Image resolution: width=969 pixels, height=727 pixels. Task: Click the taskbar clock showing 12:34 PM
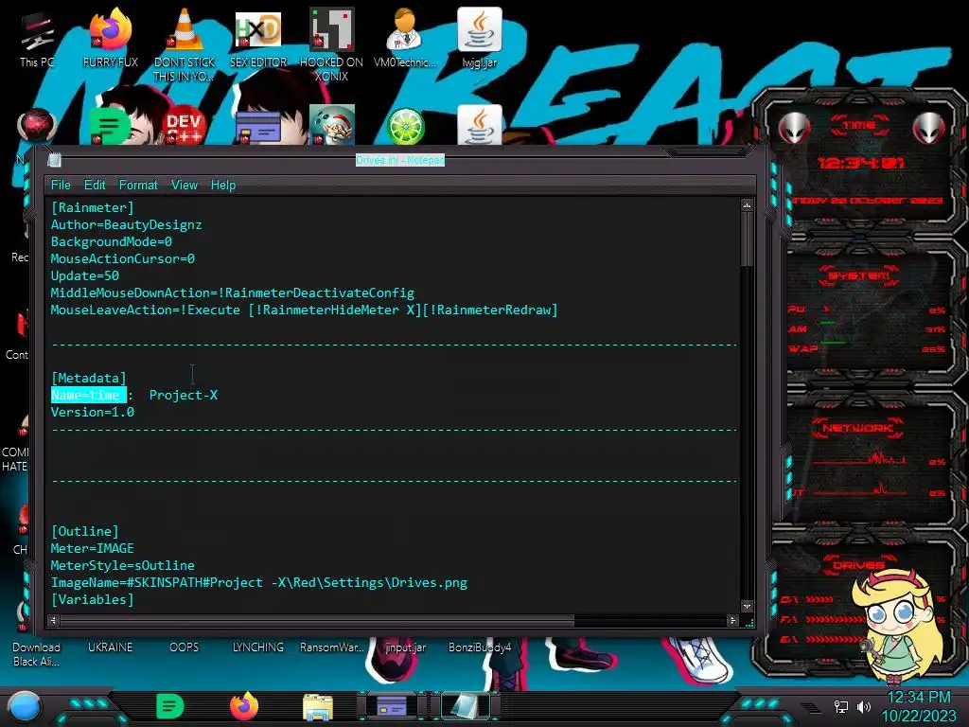coord(919,698)
